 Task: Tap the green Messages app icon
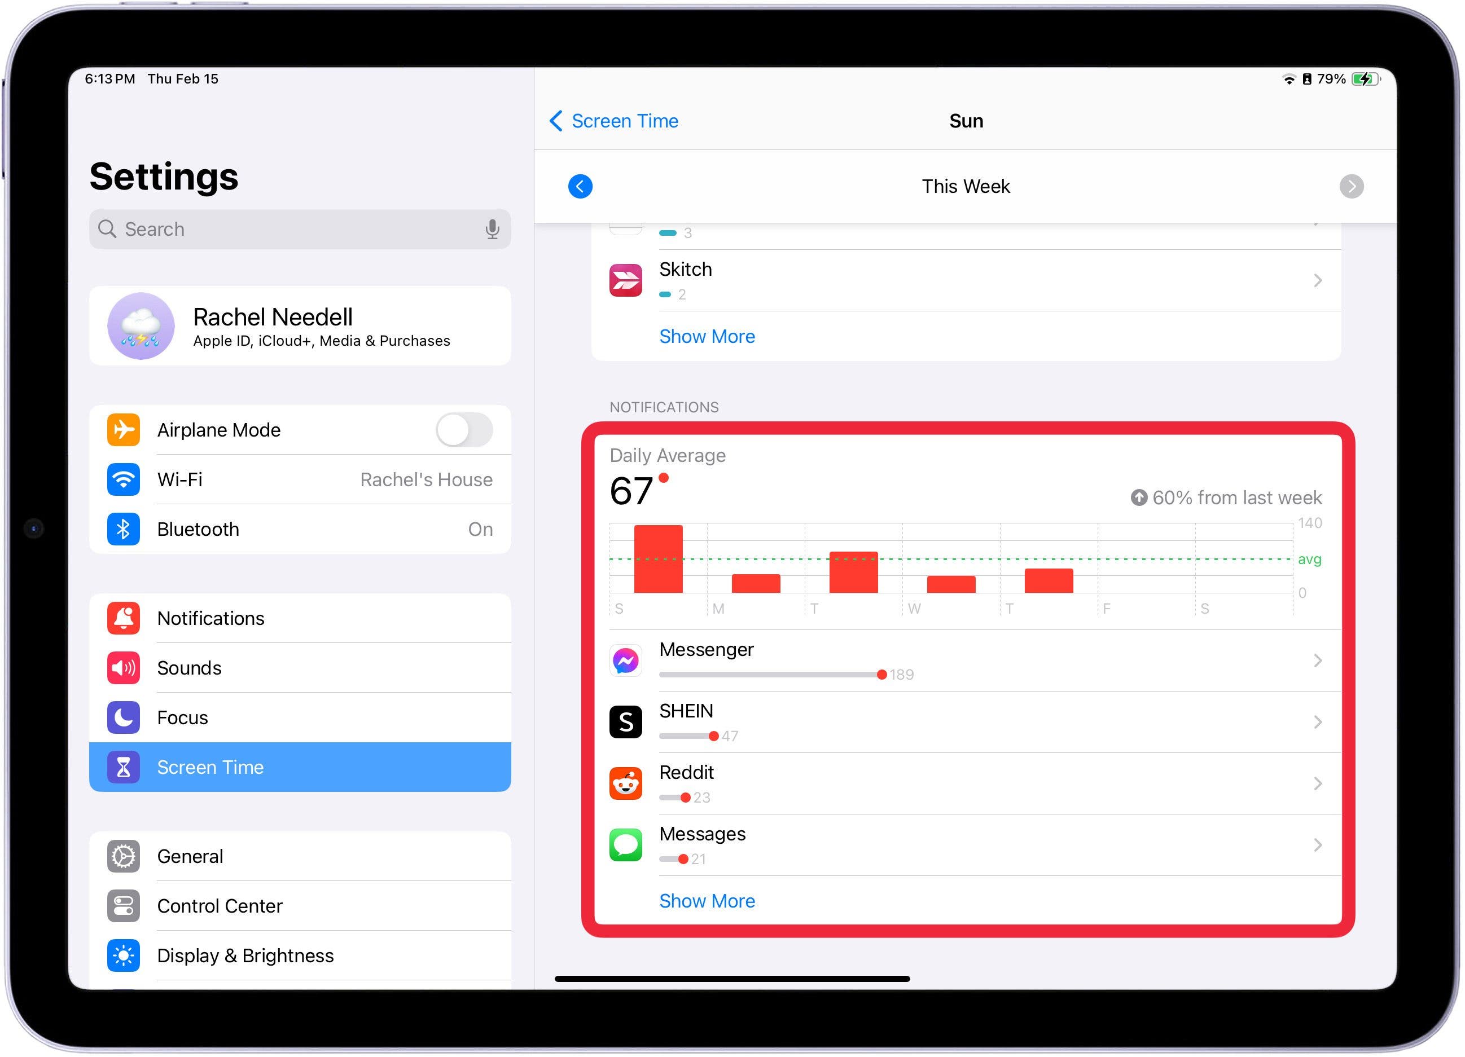click(625, 844)
